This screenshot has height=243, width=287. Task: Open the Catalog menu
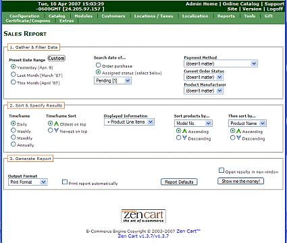tap(57, 16)
